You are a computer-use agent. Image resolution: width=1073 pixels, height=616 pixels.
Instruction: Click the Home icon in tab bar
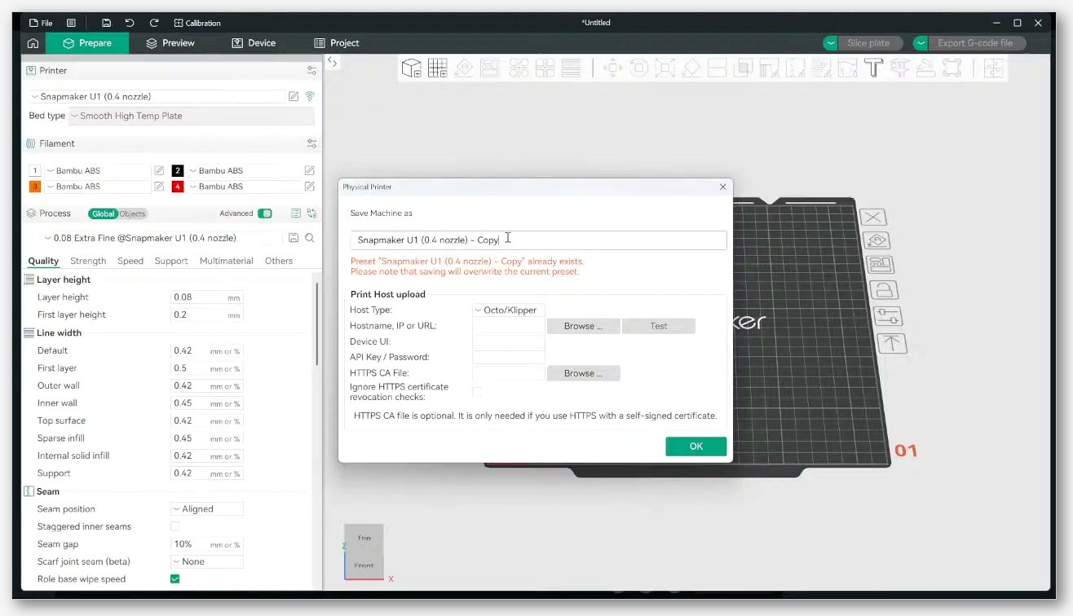[x=33, y=43]
